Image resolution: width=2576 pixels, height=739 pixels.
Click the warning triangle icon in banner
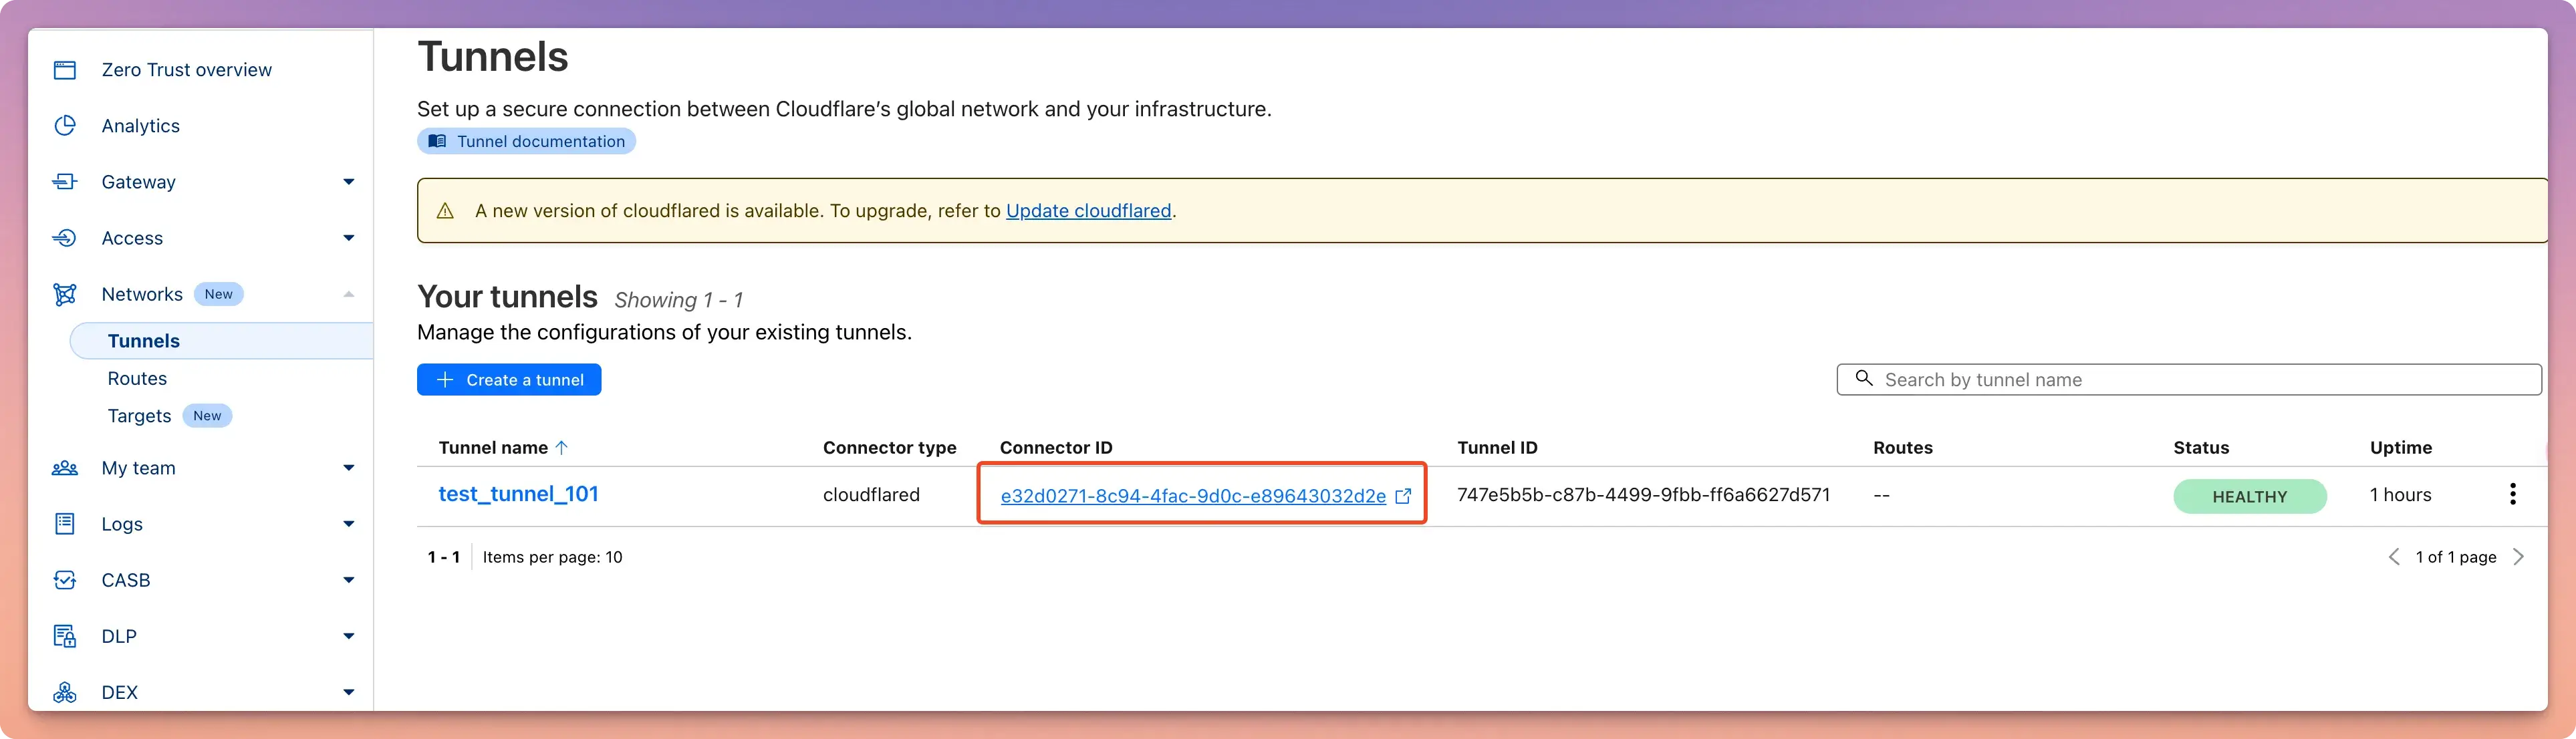pyautogui.click(x=445, y=211)
